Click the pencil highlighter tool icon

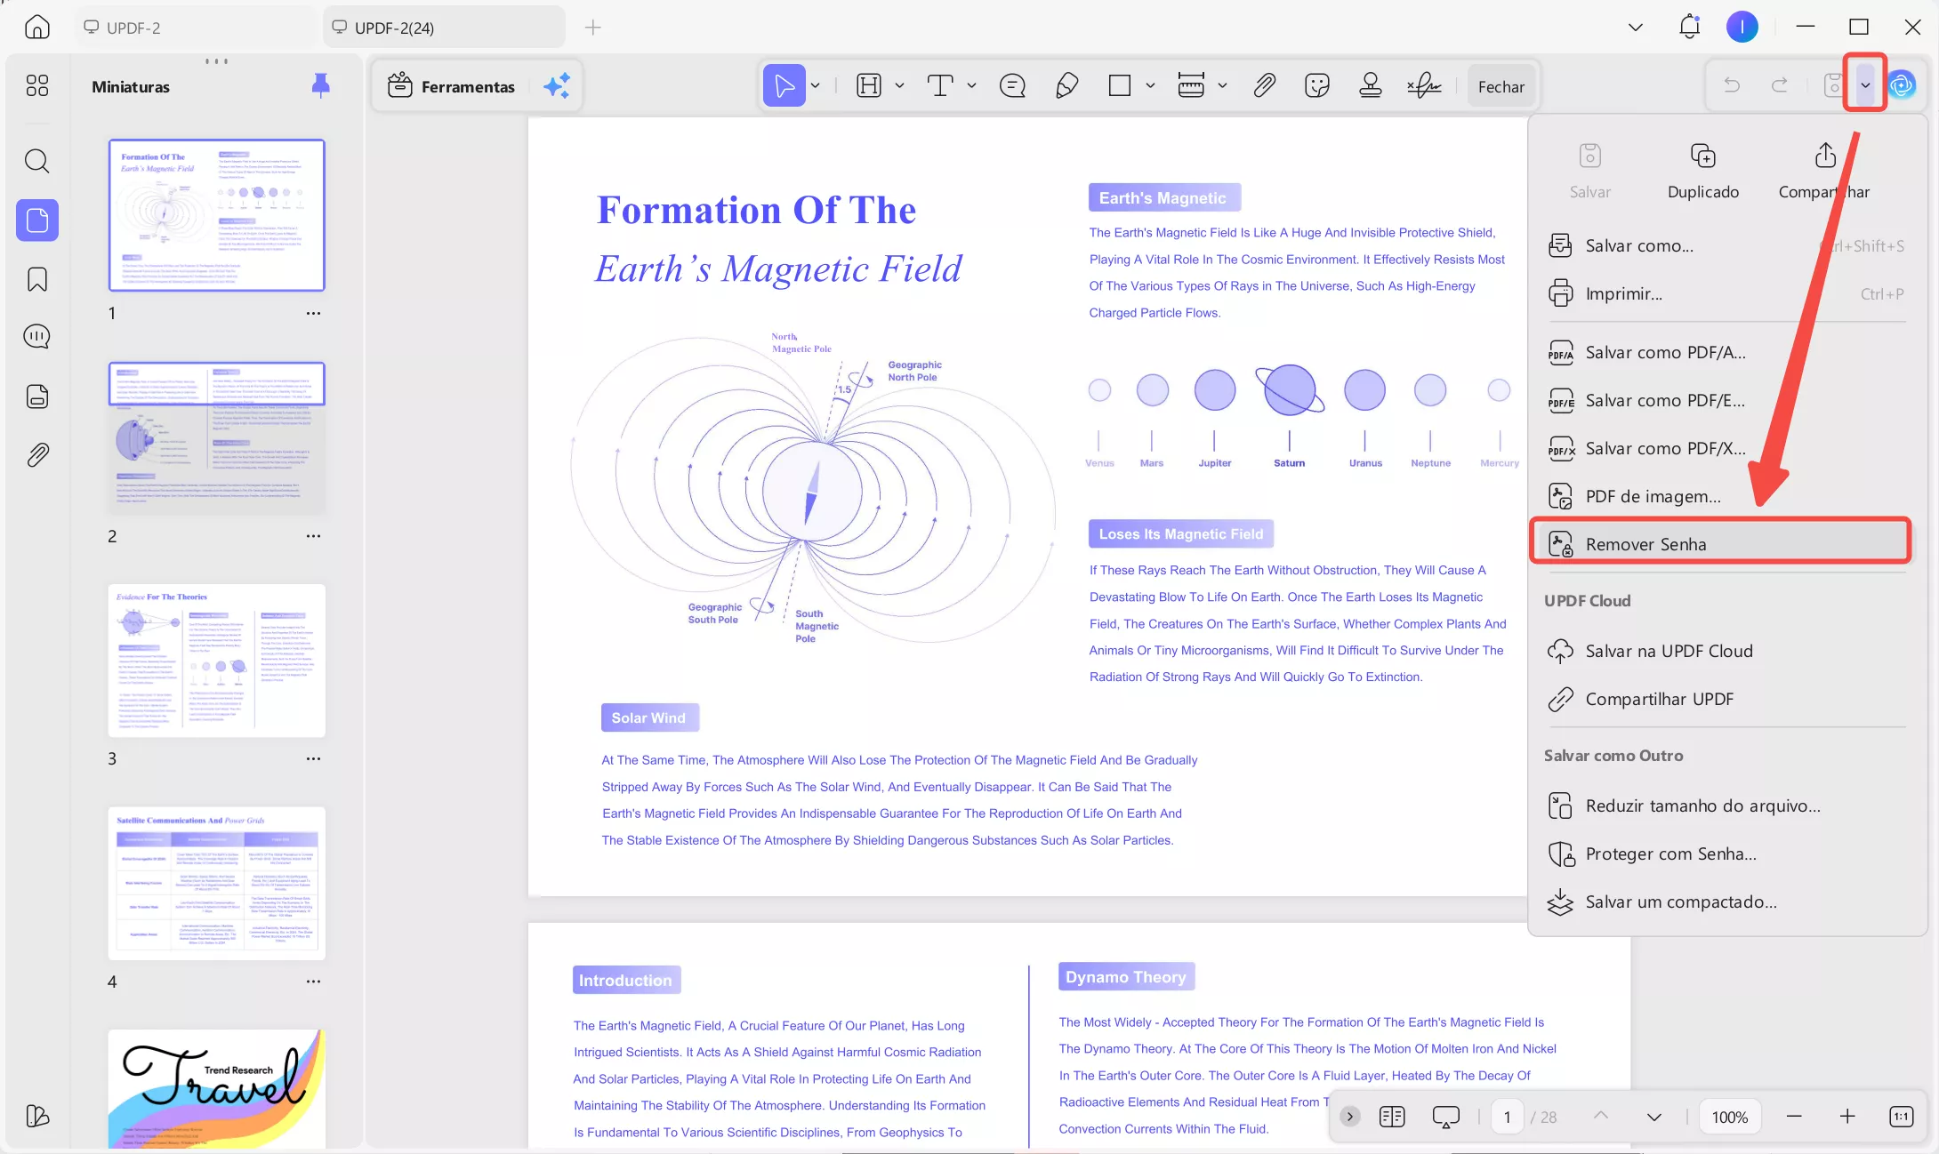[x=1066, y=86]
